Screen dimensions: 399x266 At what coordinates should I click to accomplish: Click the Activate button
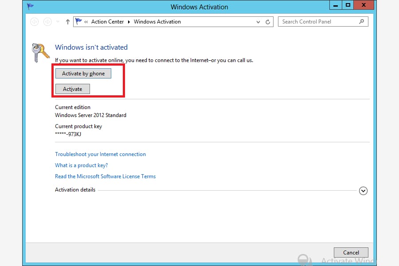click(73, 89)
